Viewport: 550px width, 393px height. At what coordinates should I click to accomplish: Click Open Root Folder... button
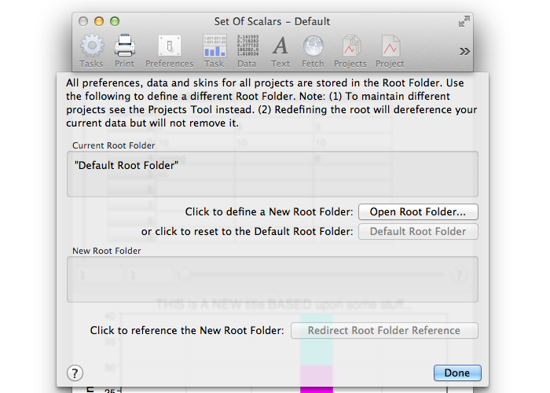pyautogui.click(x=418, y=212)
